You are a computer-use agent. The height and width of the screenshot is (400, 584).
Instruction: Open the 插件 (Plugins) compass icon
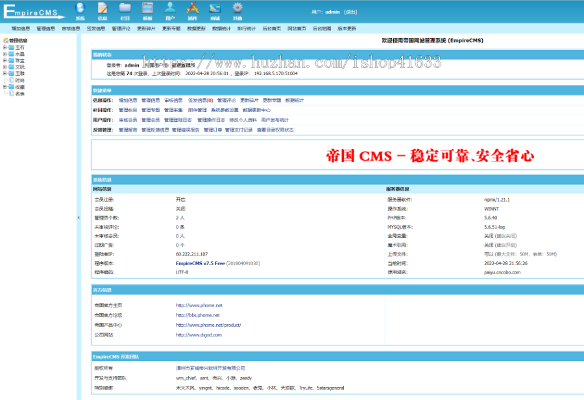tap(193, 11)
